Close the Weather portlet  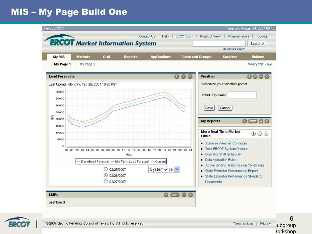267,76
